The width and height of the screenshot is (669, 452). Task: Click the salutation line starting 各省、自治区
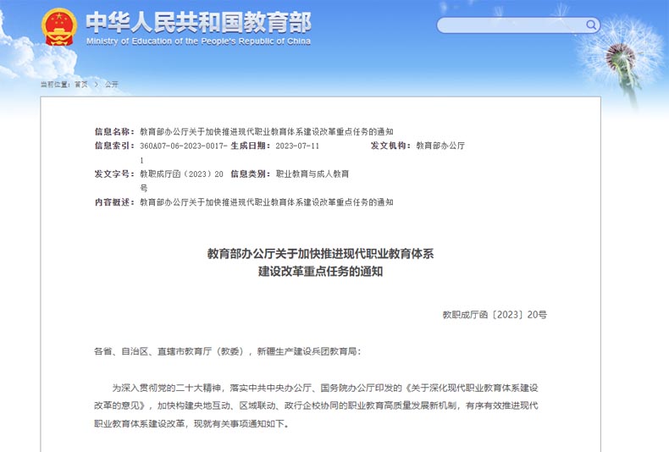[x=228, y=351]
